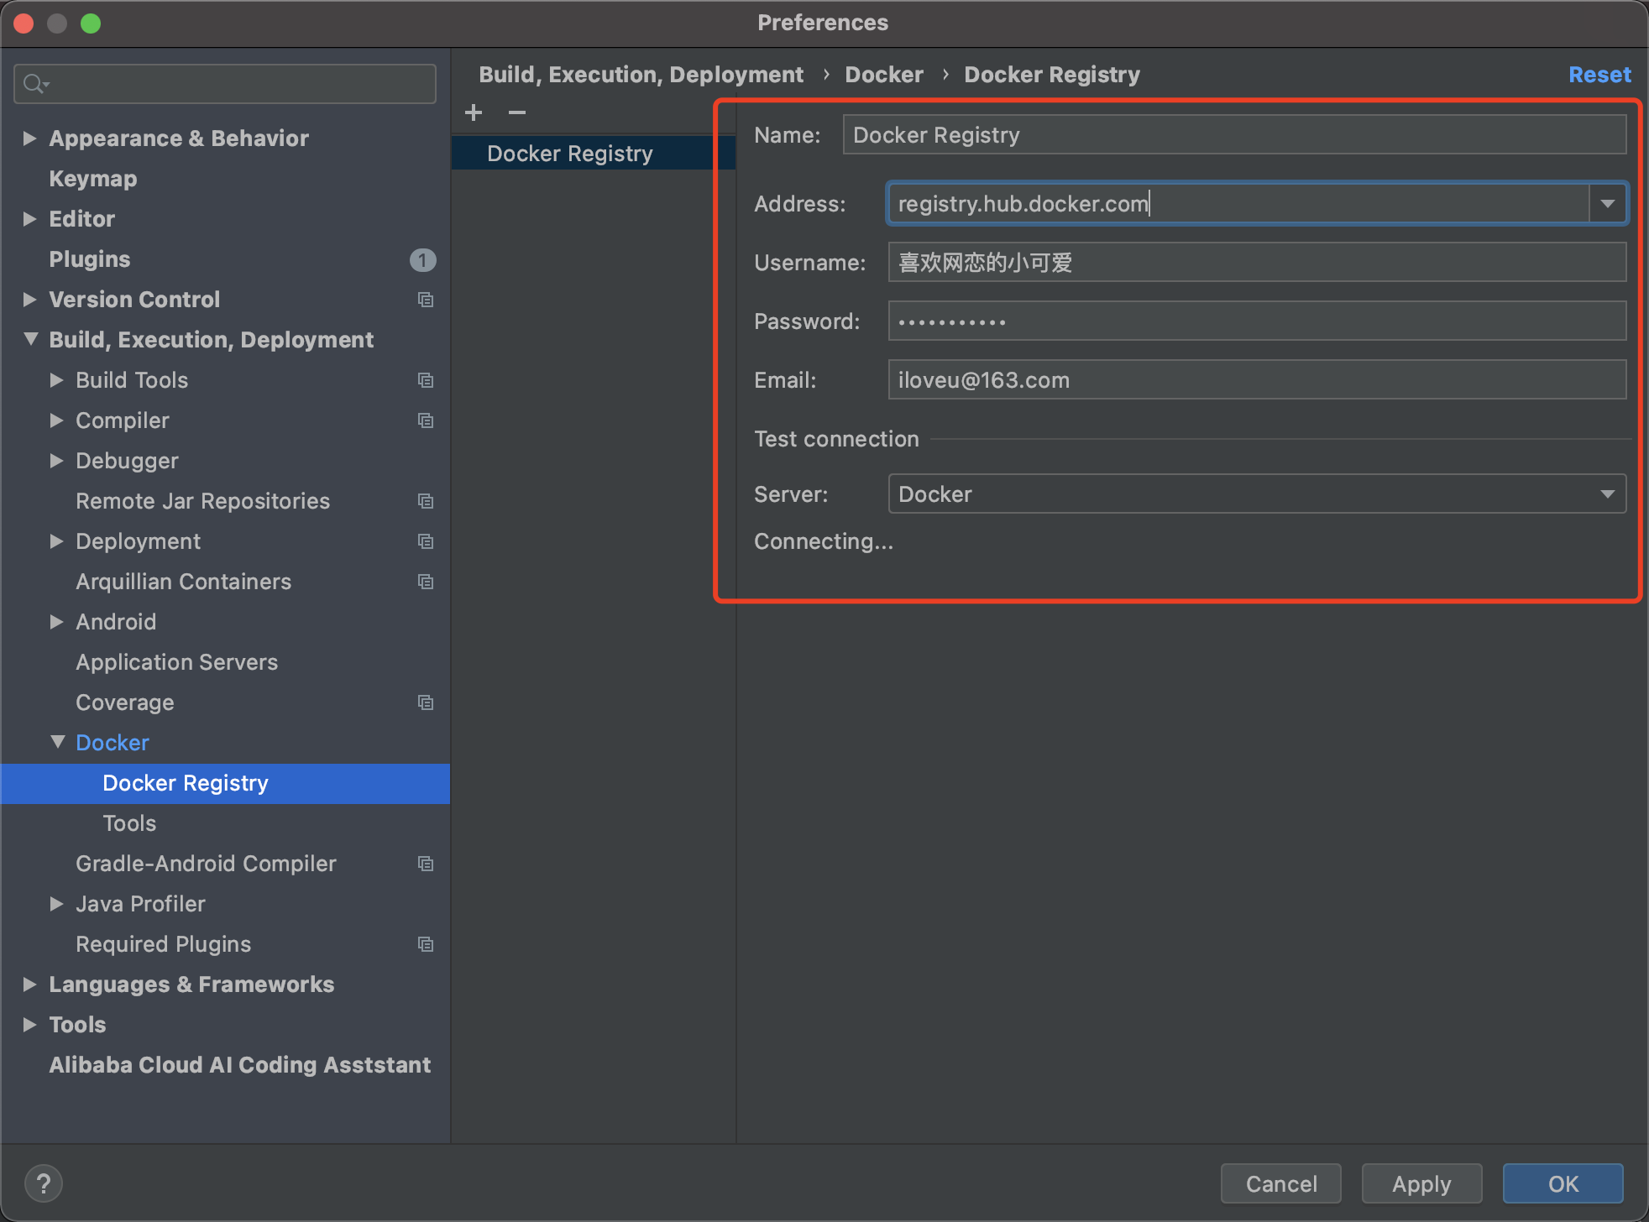Click project-level icon beside Version Control
The height and width of the screenshot is (1222, 1649).
pos(426,300)
